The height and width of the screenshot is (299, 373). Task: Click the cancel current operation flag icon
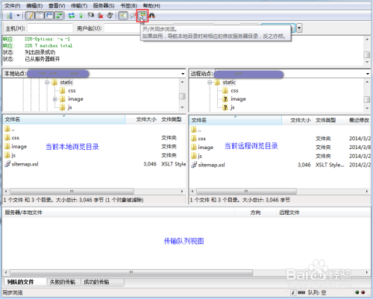point(91,16)
